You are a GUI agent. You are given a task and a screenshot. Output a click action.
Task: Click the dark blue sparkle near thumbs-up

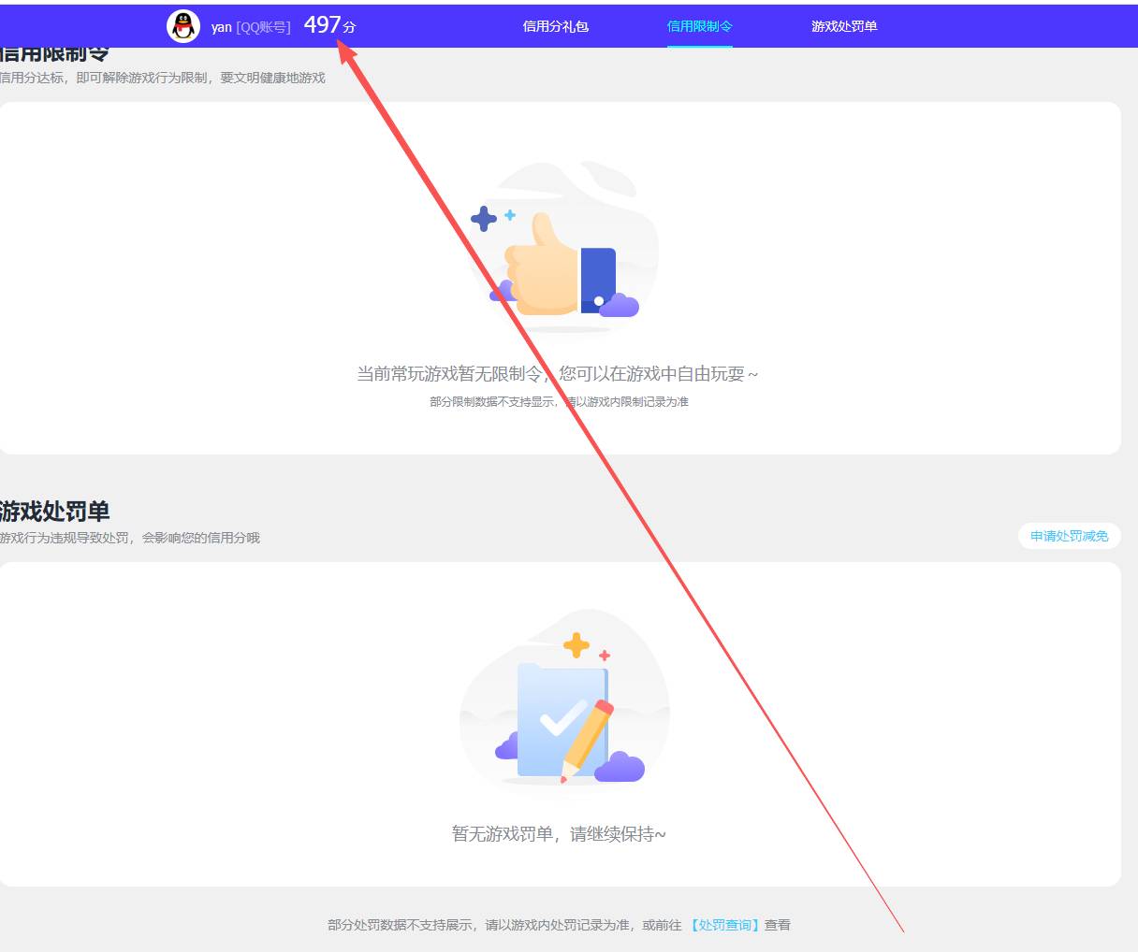[x=483, y=219]
